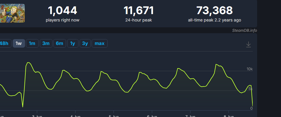Click the sharp dip before 3 Jun

pos(23,107)
